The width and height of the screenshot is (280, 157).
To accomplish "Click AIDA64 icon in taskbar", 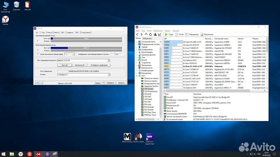I will pos(38,154).
